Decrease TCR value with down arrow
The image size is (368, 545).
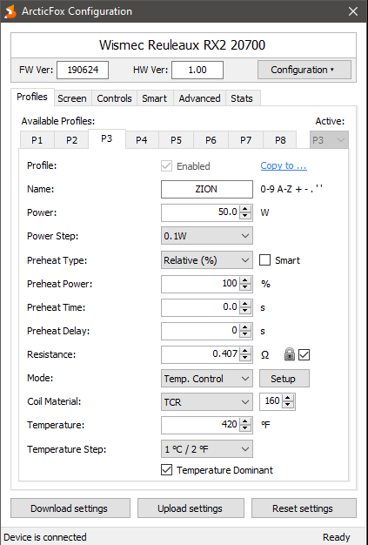(288, 406)
